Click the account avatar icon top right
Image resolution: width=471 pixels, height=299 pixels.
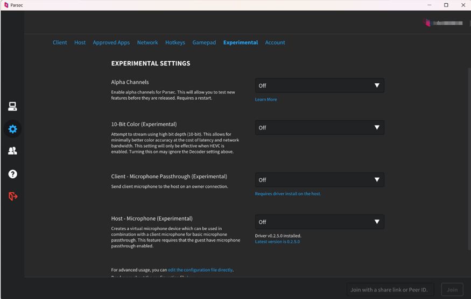tap(427, 23)
